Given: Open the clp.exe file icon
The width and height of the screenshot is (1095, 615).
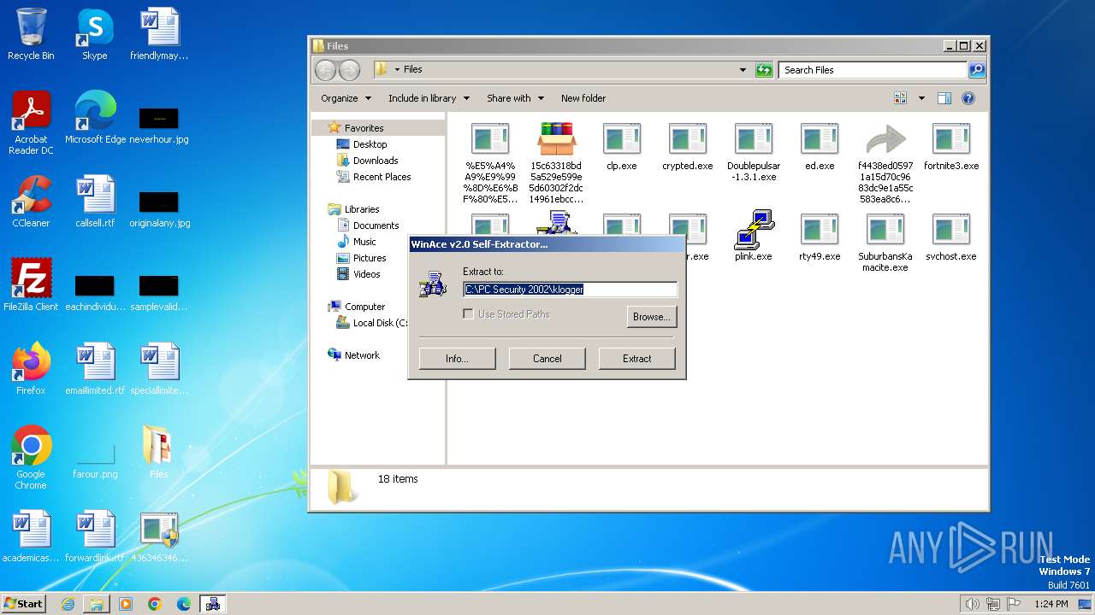Looking at the screenshot, I should (x=622, y=139).
